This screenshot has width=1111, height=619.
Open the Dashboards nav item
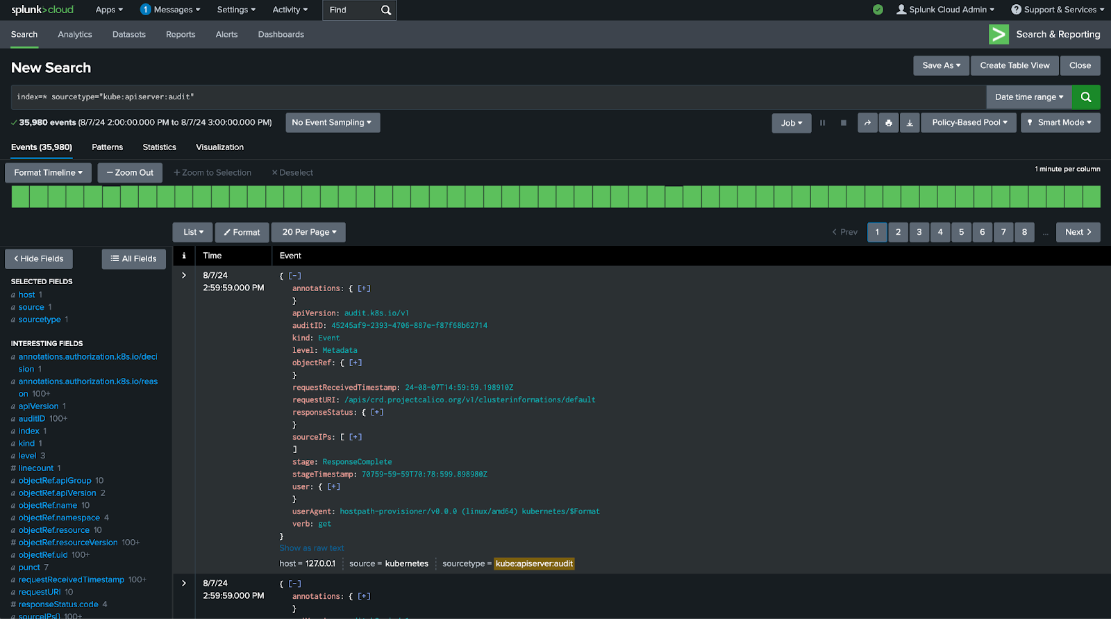pos(281,35)
